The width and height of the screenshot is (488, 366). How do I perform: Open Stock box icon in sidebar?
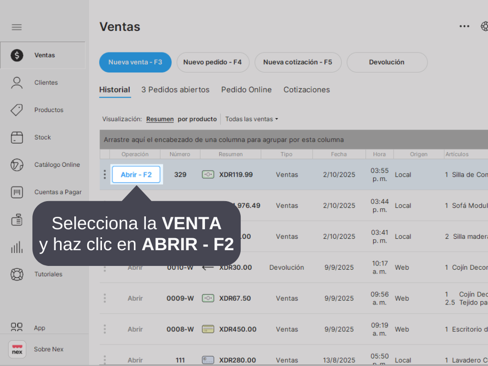[17, 137]
